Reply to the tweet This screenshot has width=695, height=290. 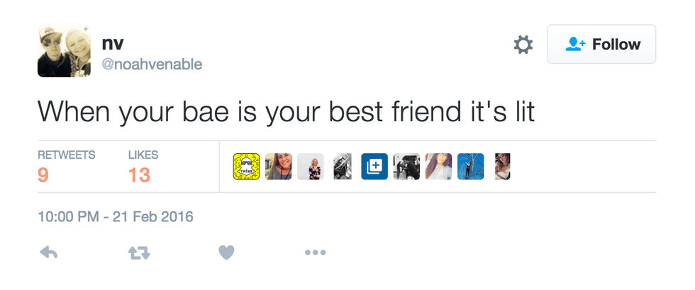click(49, 252)
